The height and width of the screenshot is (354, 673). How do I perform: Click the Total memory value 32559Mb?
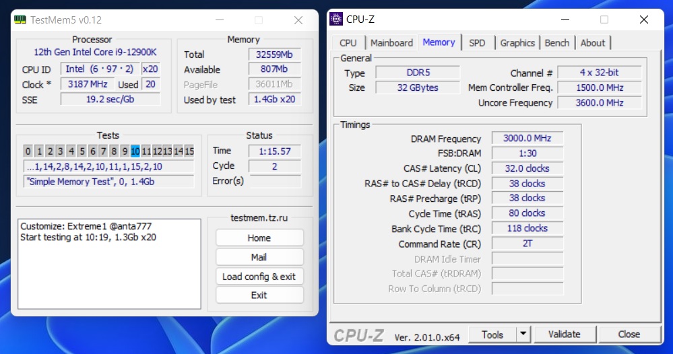click(275, 55)
